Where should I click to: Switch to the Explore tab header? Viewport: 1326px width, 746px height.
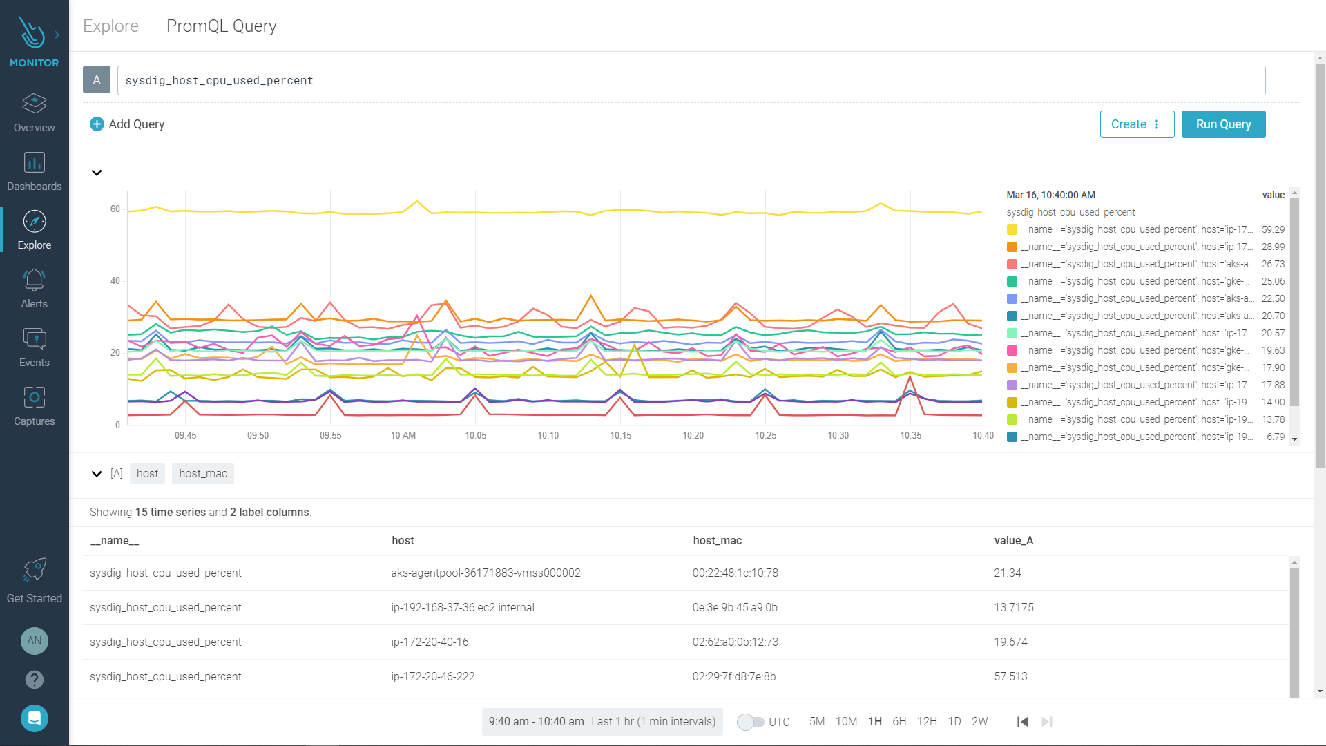coord(110,26)
